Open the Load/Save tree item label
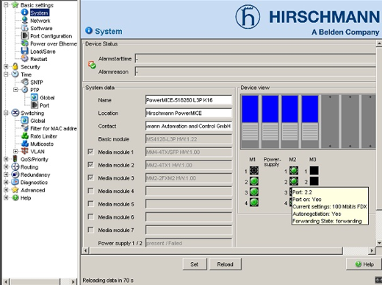382x285 pixels. point(43,52)
